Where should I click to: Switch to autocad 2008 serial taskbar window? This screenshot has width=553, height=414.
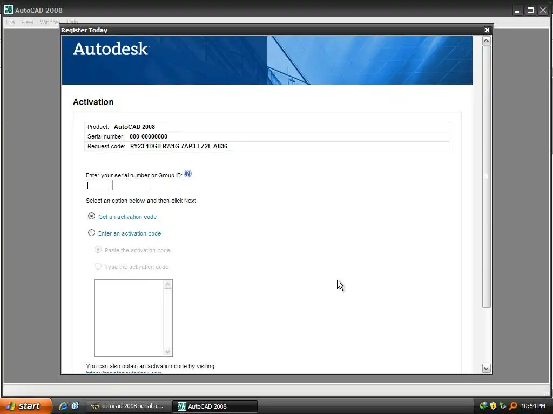point(129,406)
